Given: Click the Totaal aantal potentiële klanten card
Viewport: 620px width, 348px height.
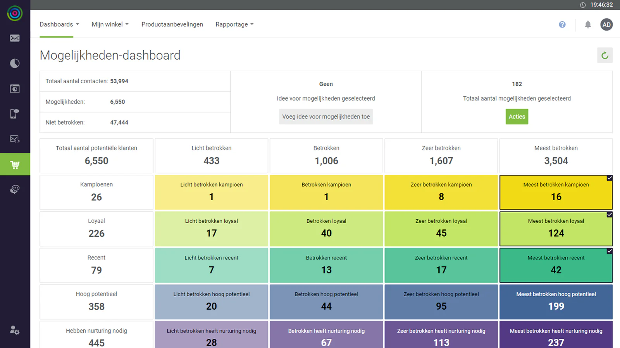Looking at the screenshot, I should (96, 156).
